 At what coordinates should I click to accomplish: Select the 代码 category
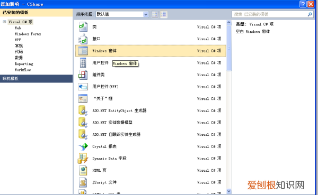(x=19, y=52)
